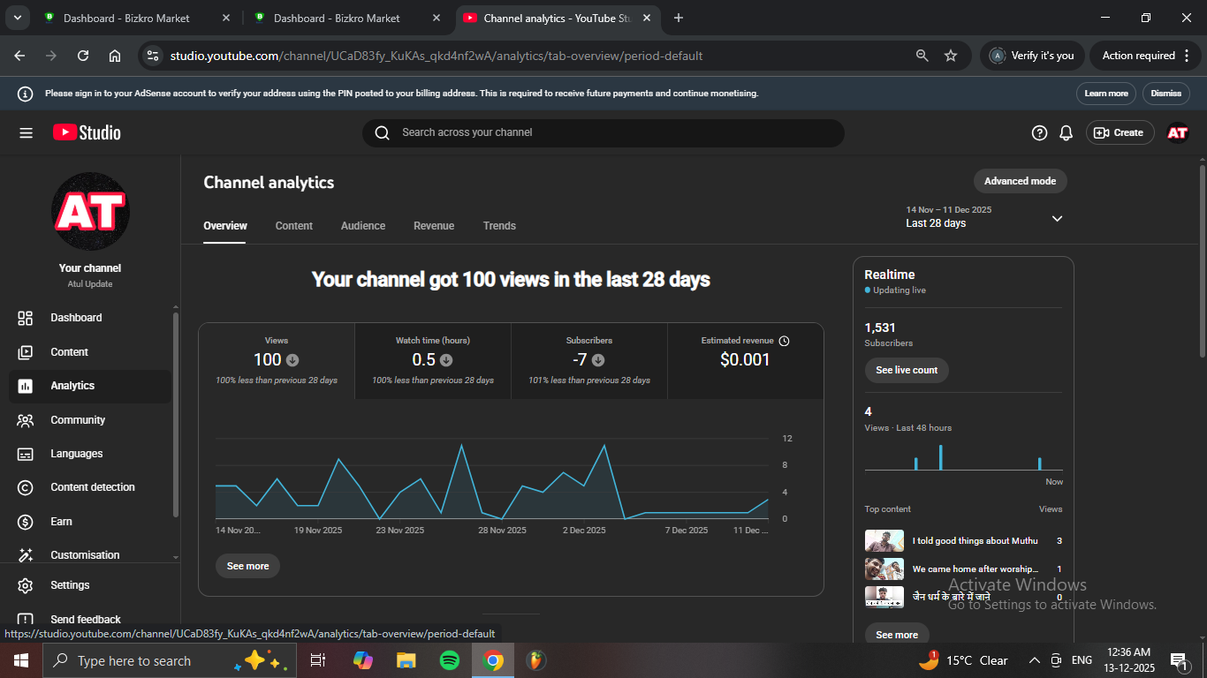
Task: Open the browser tab search dropdown
Action: [x=17, y=18]
